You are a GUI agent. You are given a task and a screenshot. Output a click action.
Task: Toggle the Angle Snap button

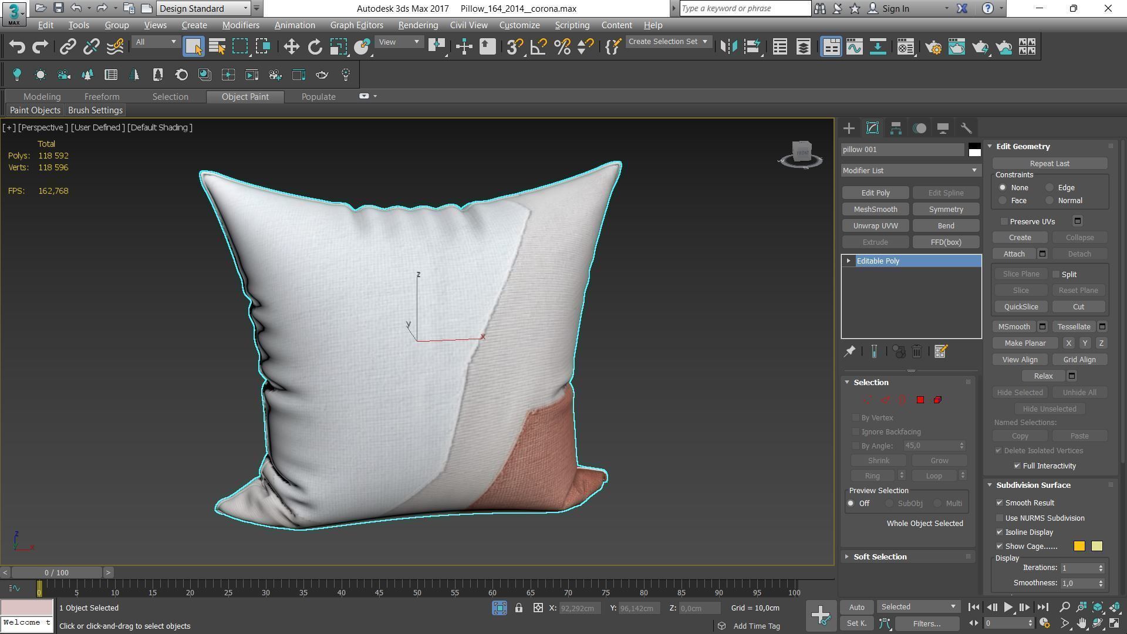538,47
